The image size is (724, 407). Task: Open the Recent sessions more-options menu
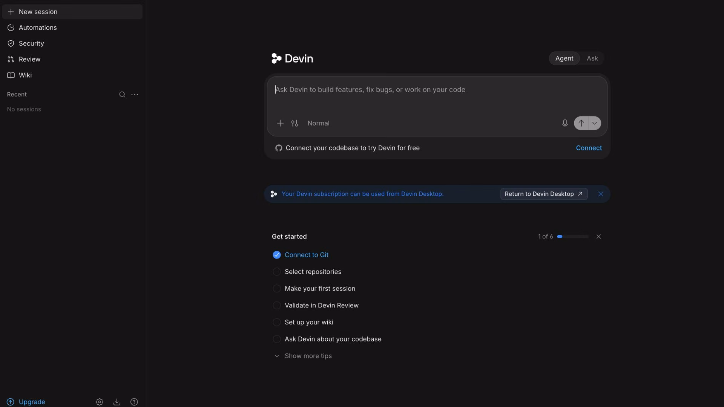(135, 95)
